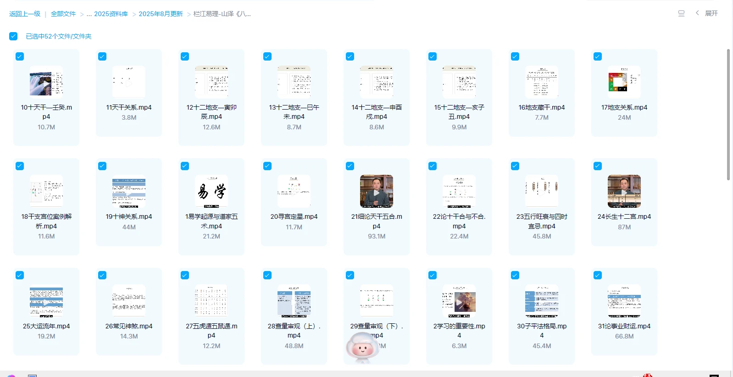
Task: Open the 24长生十二宫.mp4 video thumbnail
Action: [x=624, y=191]
